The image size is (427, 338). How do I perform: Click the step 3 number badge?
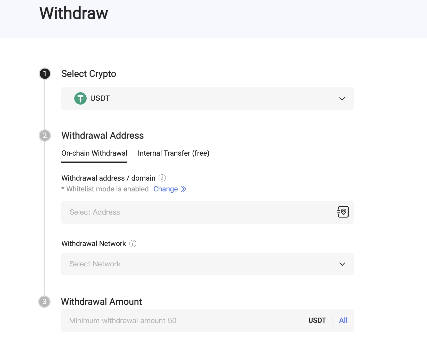44,302
